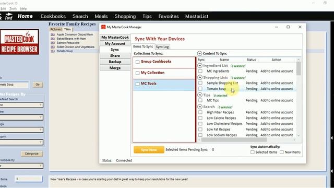334x188 pixels.
Task: Click the recipe search text field
Action: coord(14,85)
